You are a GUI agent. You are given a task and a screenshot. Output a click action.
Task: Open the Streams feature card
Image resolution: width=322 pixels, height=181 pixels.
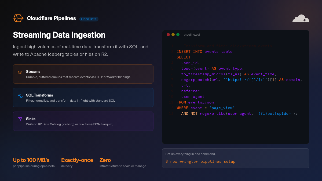point(83,74)
